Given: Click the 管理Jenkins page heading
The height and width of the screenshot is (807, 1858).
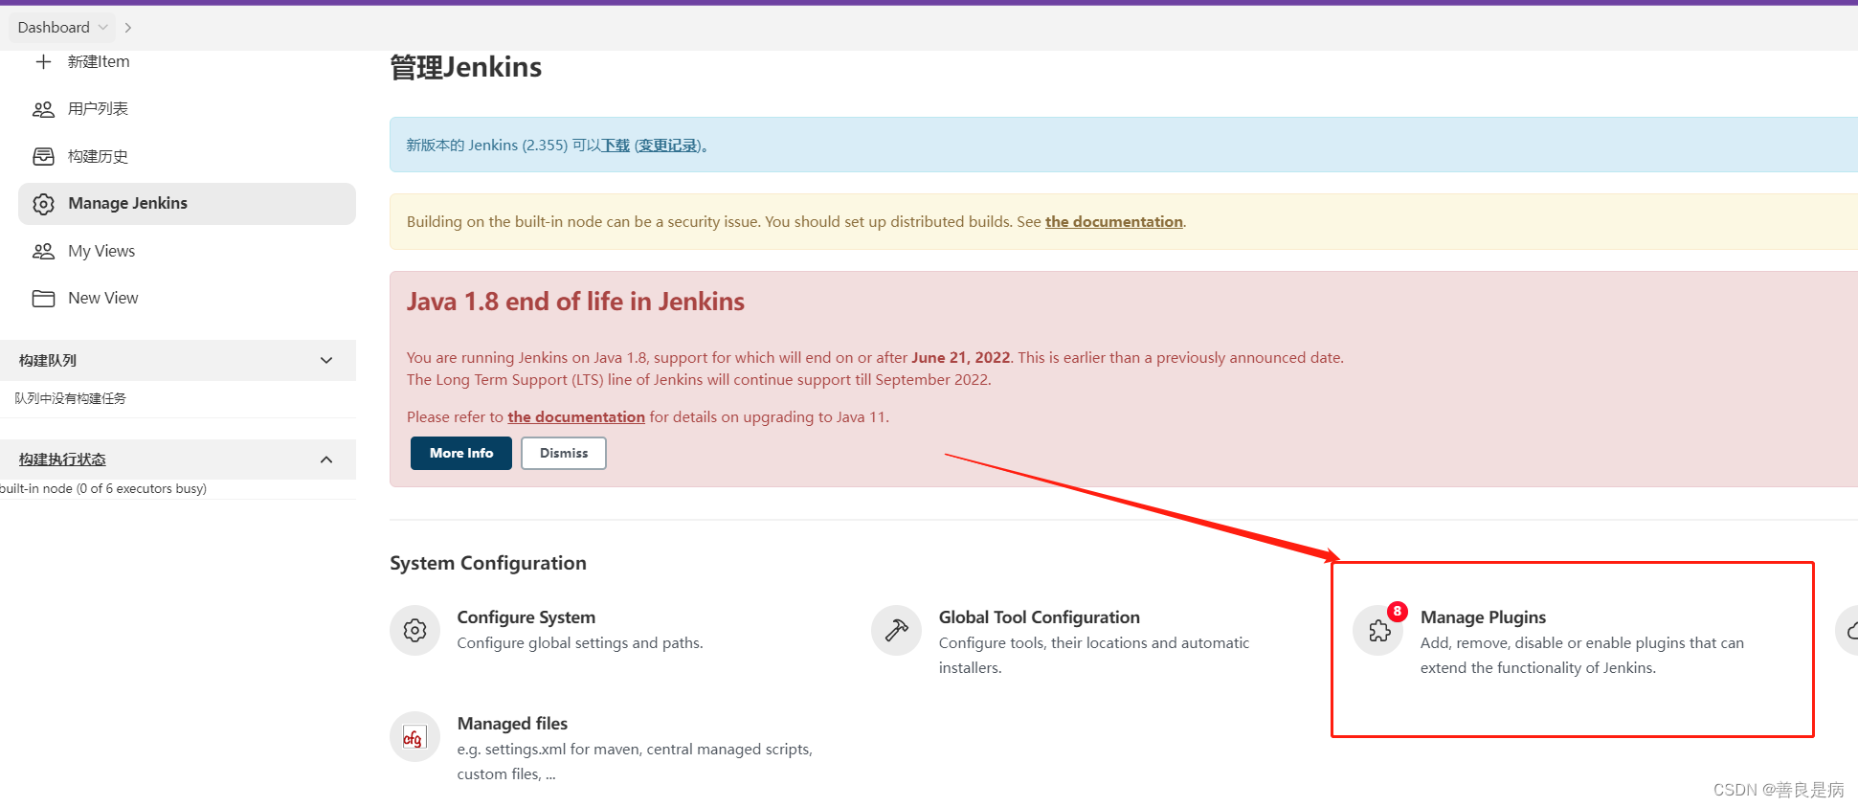Looking at the screenshot, I should pyautogui.click(x=466, y=67).
